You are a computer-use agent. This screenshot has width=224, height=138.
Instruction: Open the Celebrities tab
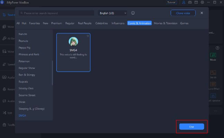pos(101,23)
